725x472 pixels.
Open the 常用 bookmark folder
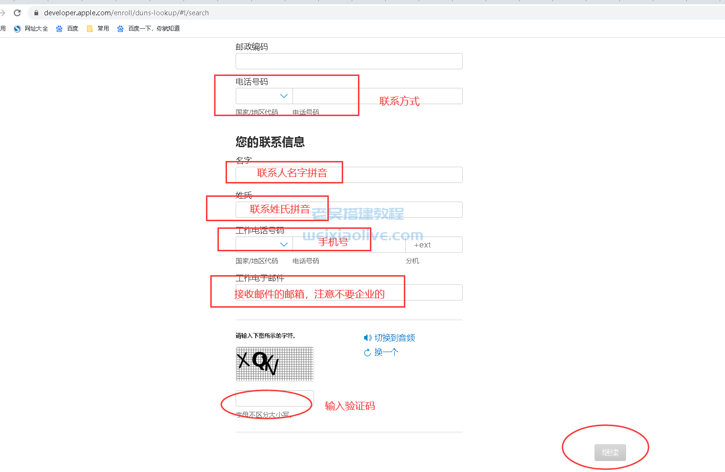tap(97, 28)
